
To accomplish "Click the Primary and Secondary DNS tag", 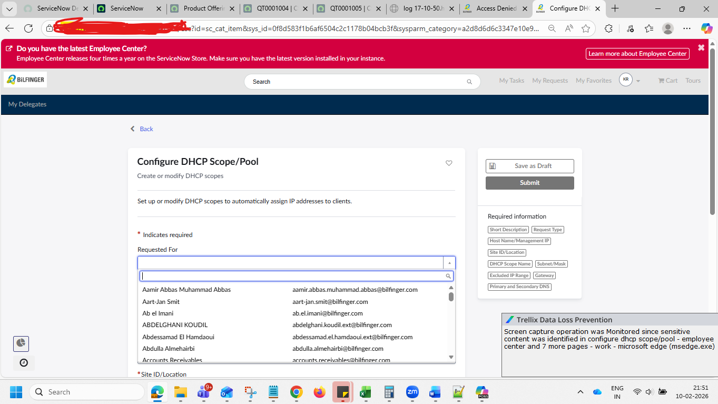I will pos(519,287).
